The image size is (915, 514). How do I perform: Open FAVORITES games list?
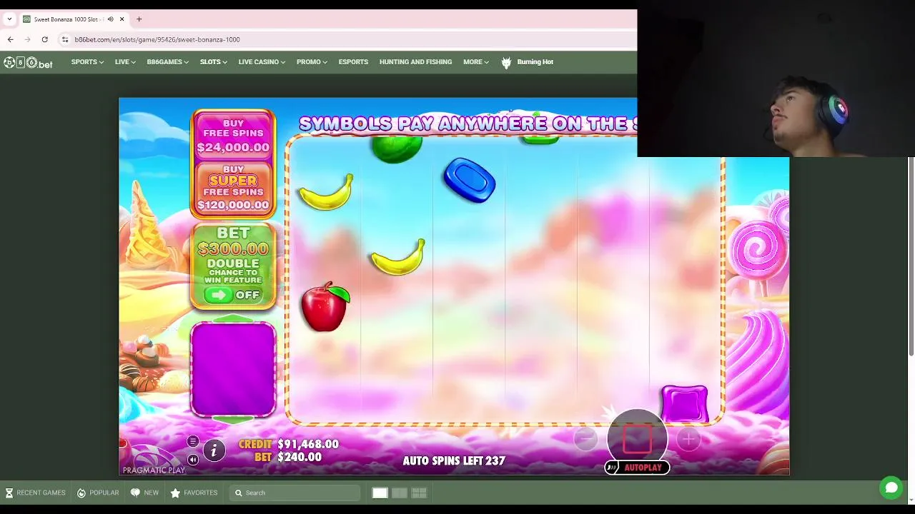click(x=194, y=493)
